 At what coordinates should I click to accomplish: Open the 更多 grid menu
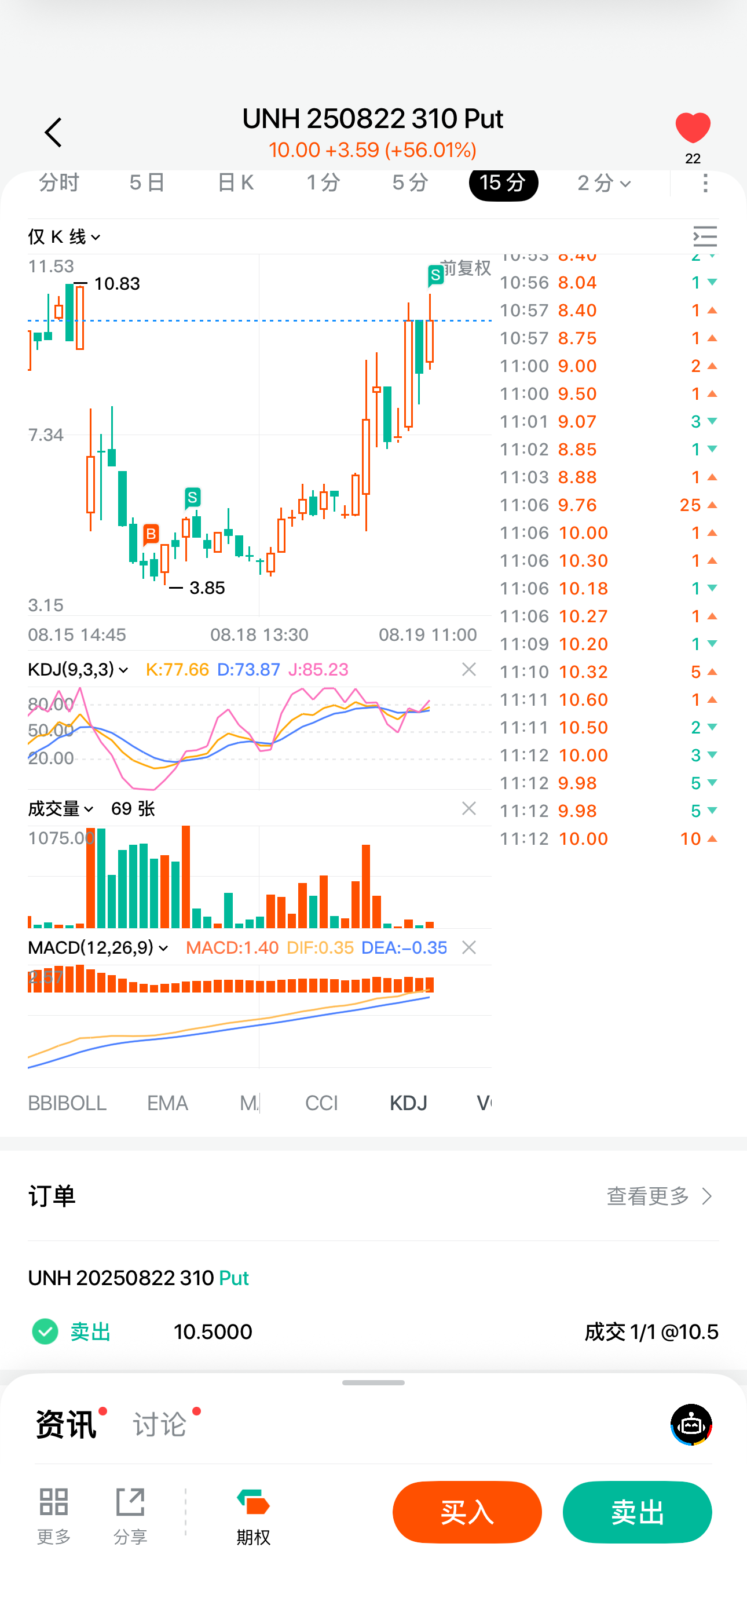(53, 1516)
